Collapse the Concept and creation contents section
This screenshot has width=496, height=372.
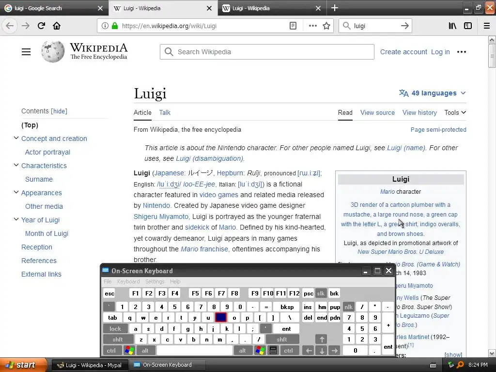pyautogui.click(x=16, y=138)
